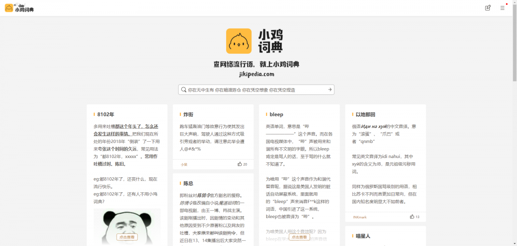The image size is (517, 246).
Task: Submit the search with the arrow icon
Action: click(x=330, y=90)
